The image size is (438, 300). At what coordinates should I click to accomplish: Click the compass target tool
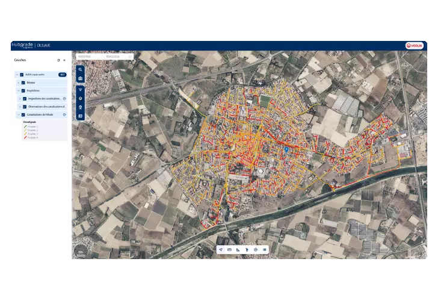tap(256, 249)
